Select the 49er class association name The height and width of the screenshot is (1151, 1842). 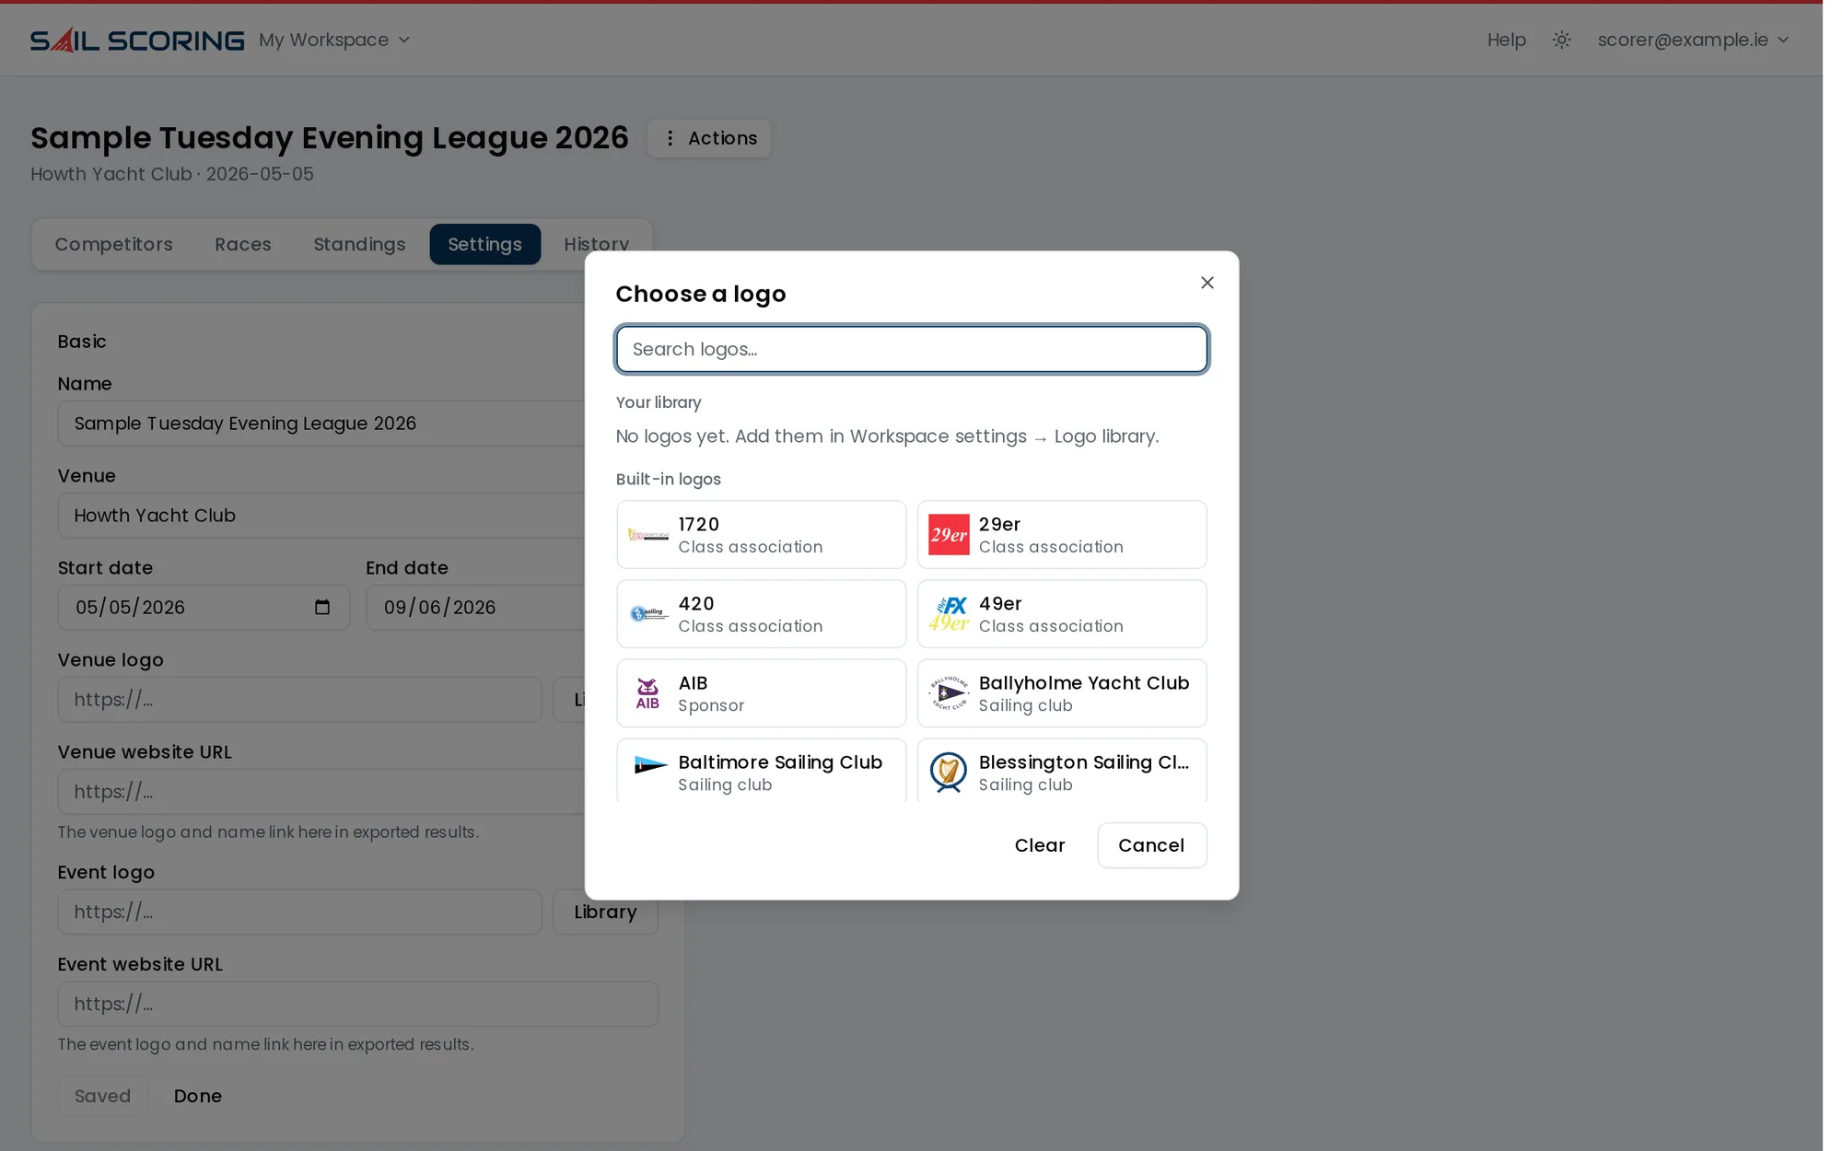tap(1000, 603)
